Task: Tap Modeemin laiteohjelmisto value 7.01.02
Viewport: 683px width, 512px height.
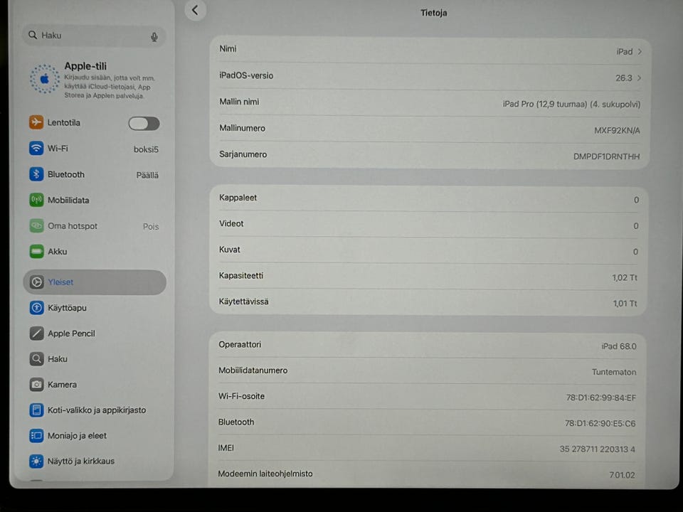Action: pyautogui.click(x=622, y=475)
